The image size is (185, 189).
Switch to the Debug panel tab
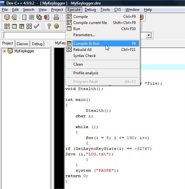[37, 44]
